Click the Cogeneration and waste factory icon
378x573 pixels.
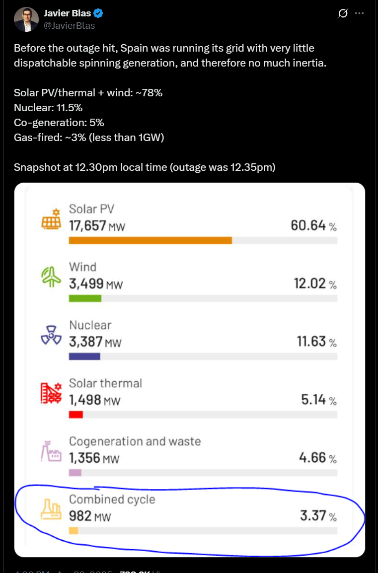52,451
